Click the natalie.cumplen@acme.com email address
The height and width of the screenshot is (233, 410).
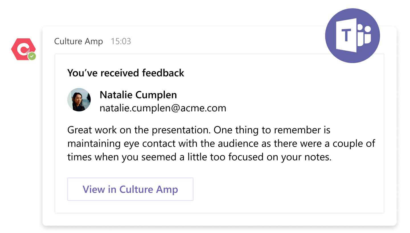tap(163, 108)
